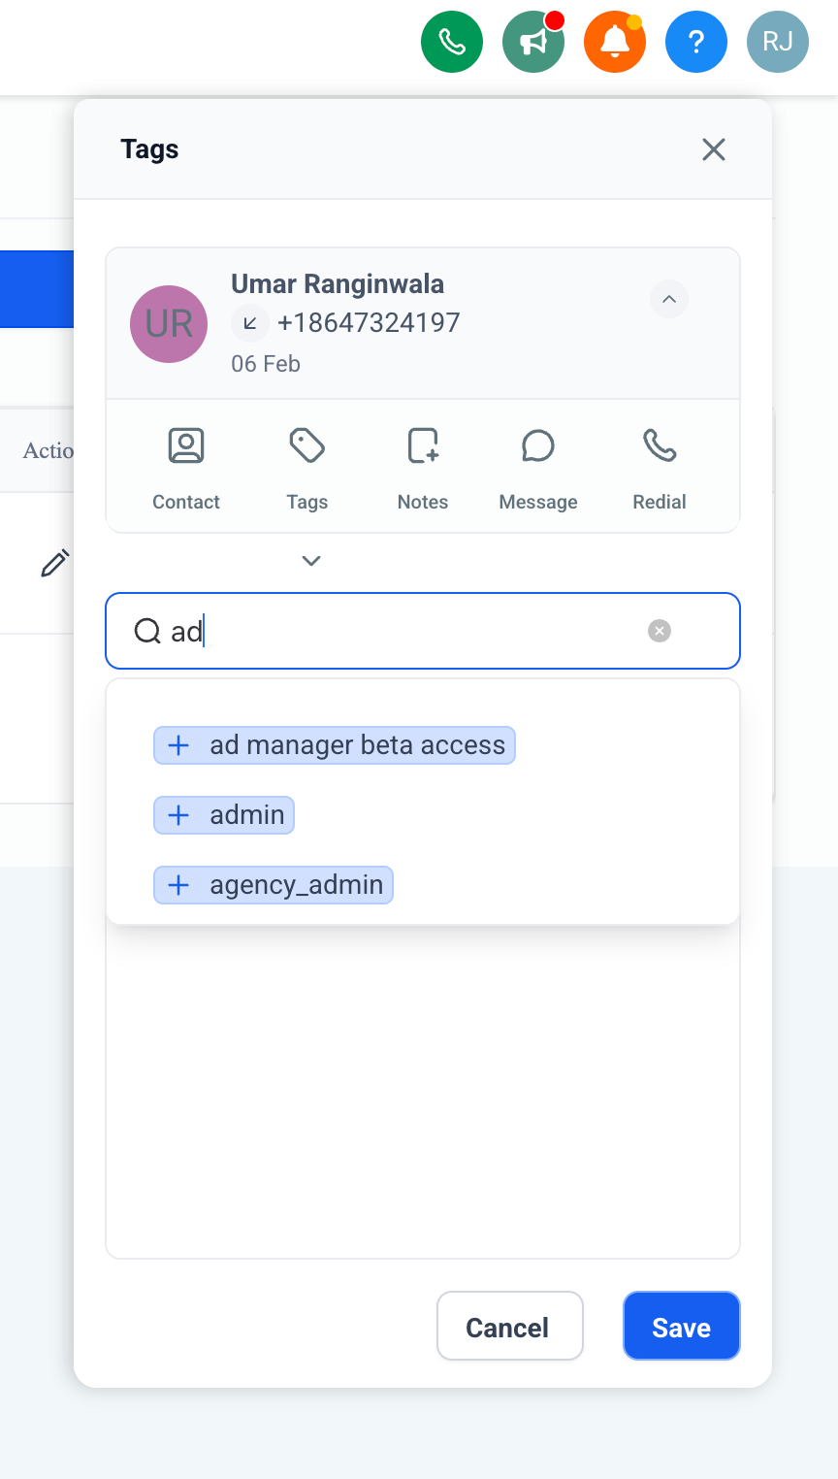838x1479 pixels.
Task: Click the Save button
Action: click(x=681, y=1327)
